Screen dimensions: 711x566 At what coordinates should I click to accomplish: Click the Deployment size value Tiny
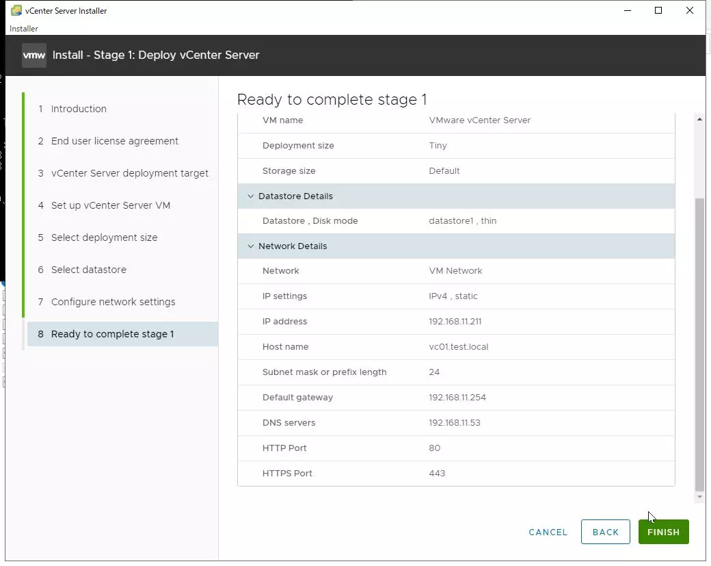(x=438, y=146)
